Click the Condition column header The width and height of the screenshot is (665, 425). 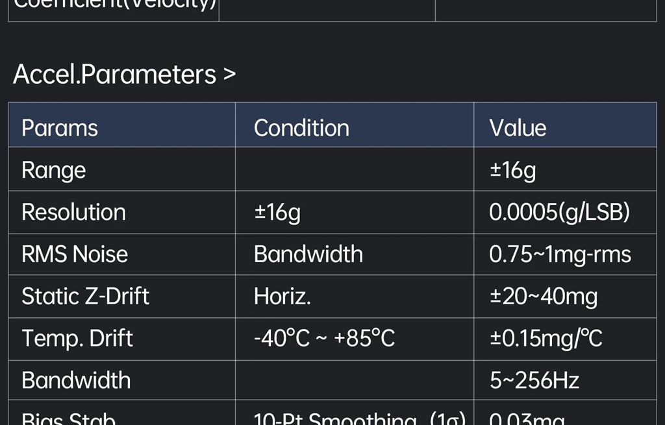pyautogui.click(x=301, y=128)
